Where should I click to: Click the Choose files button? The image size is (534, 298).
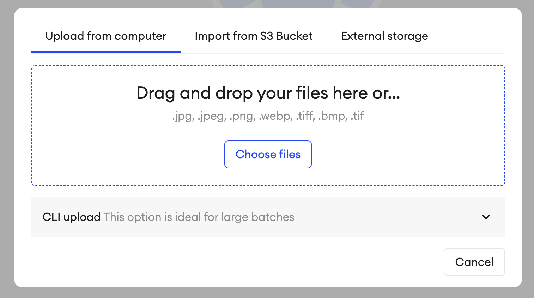coord(268,154)
